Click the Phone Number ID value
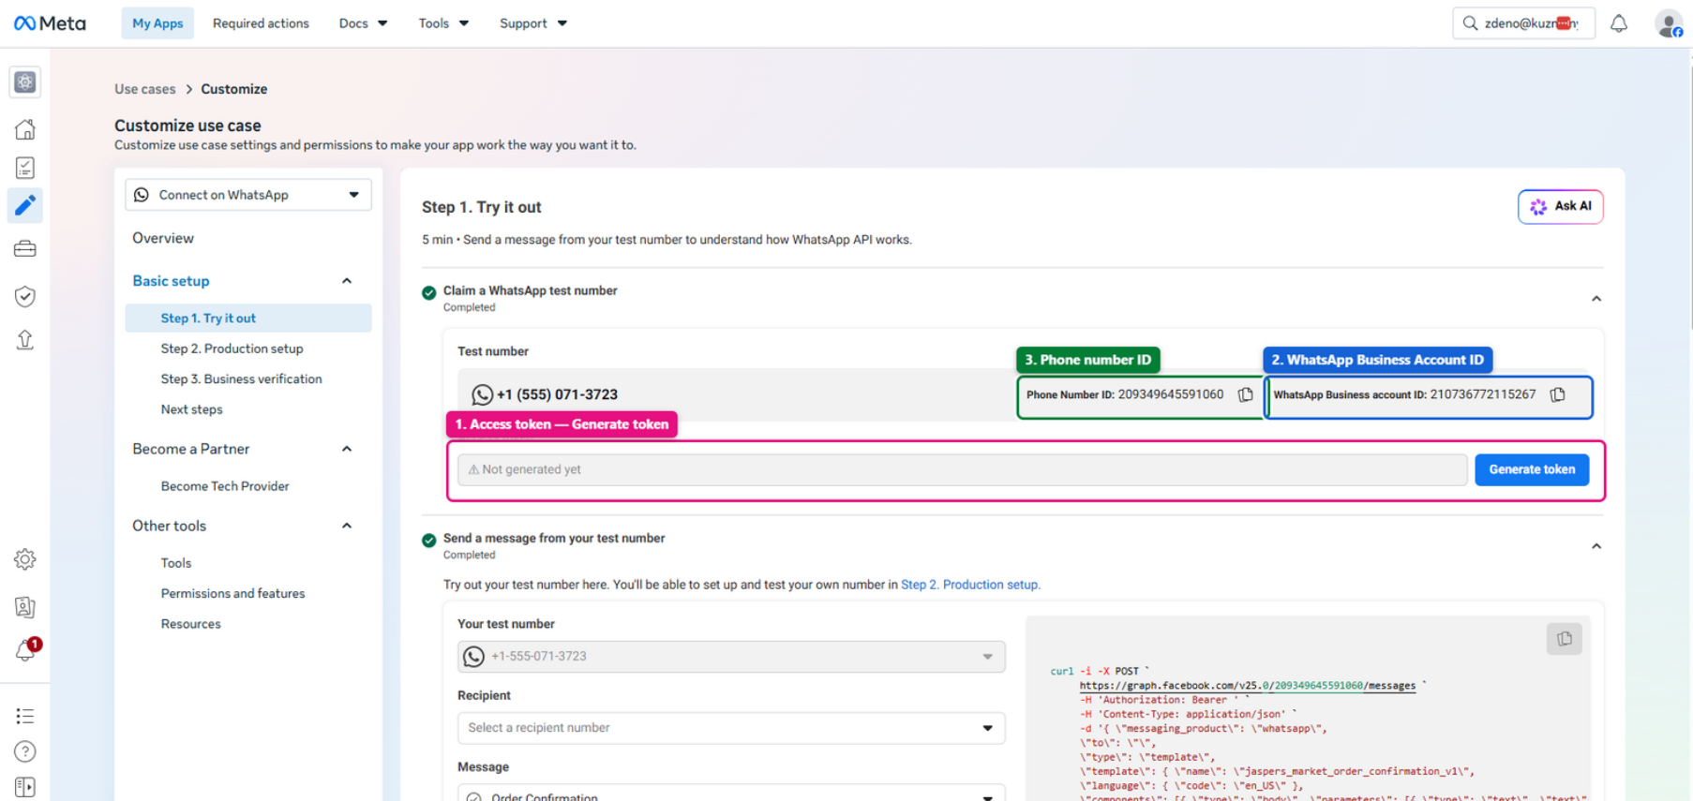The image size is (1693, 801). pos(1171,394)
